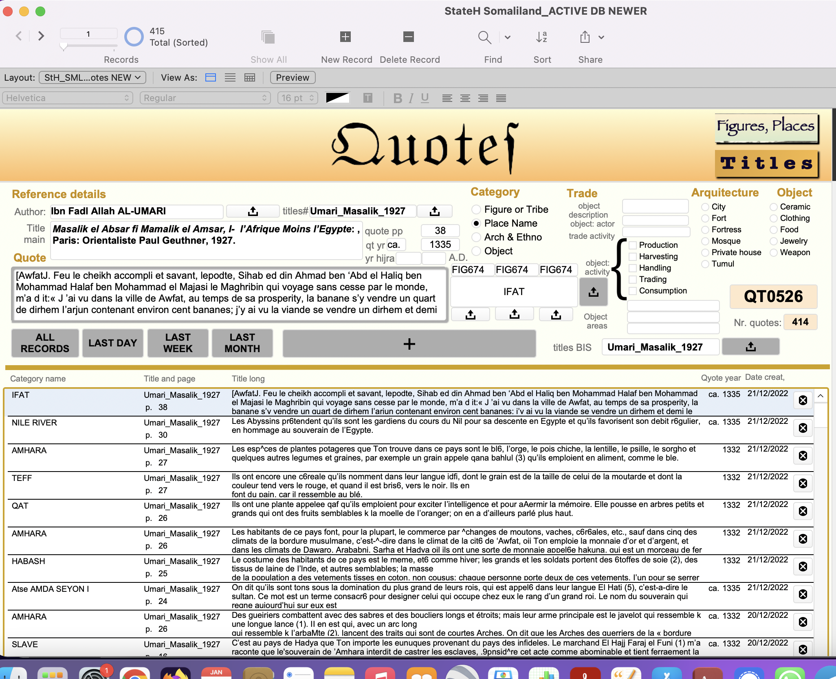Open the Figures, Places tab button

pyautogui.click(x=766, y=128)
